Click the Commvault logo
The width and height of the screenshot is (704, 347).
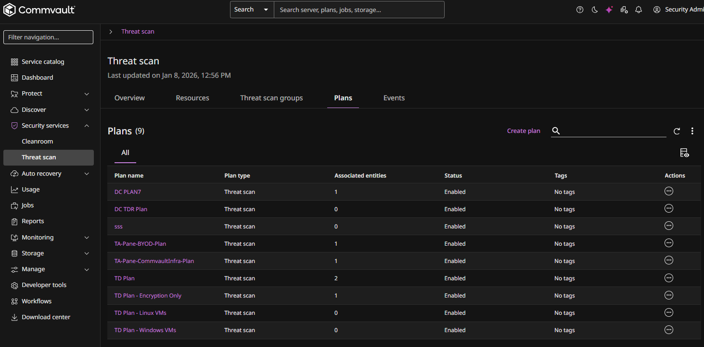[39, 10]
